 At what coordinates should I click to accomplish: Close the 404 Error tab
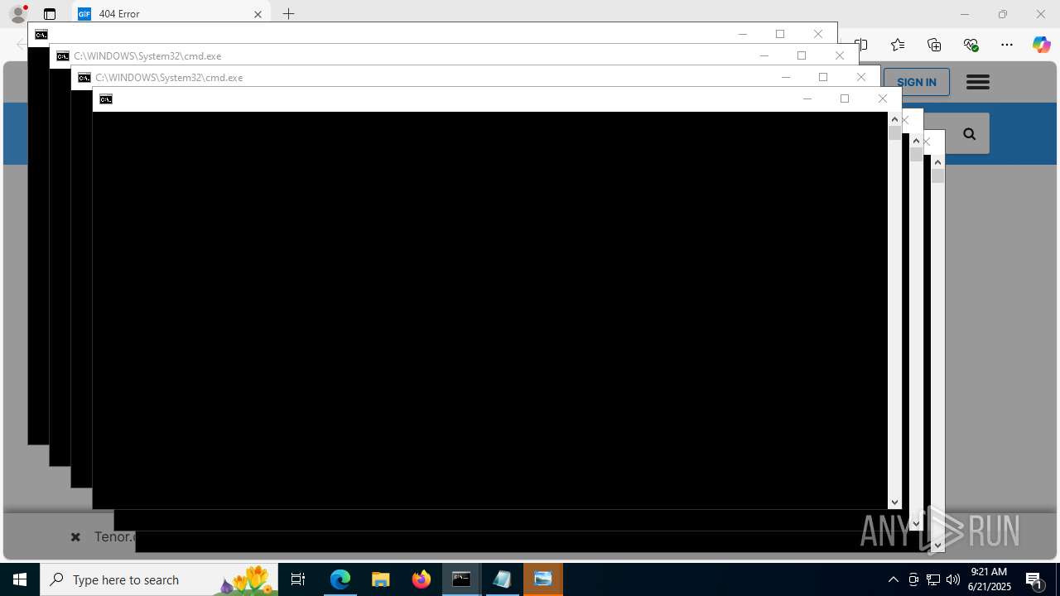pyautogui.click(x=258, y=14)
